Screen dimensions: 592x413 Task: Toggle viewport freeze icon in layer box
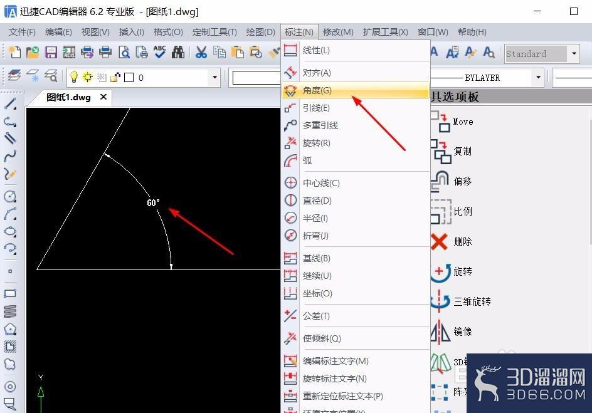pos(102,77)
